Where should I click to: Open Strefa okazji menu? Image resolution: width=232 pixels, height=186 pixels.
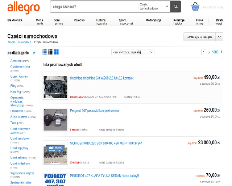[x=219, y=22]
